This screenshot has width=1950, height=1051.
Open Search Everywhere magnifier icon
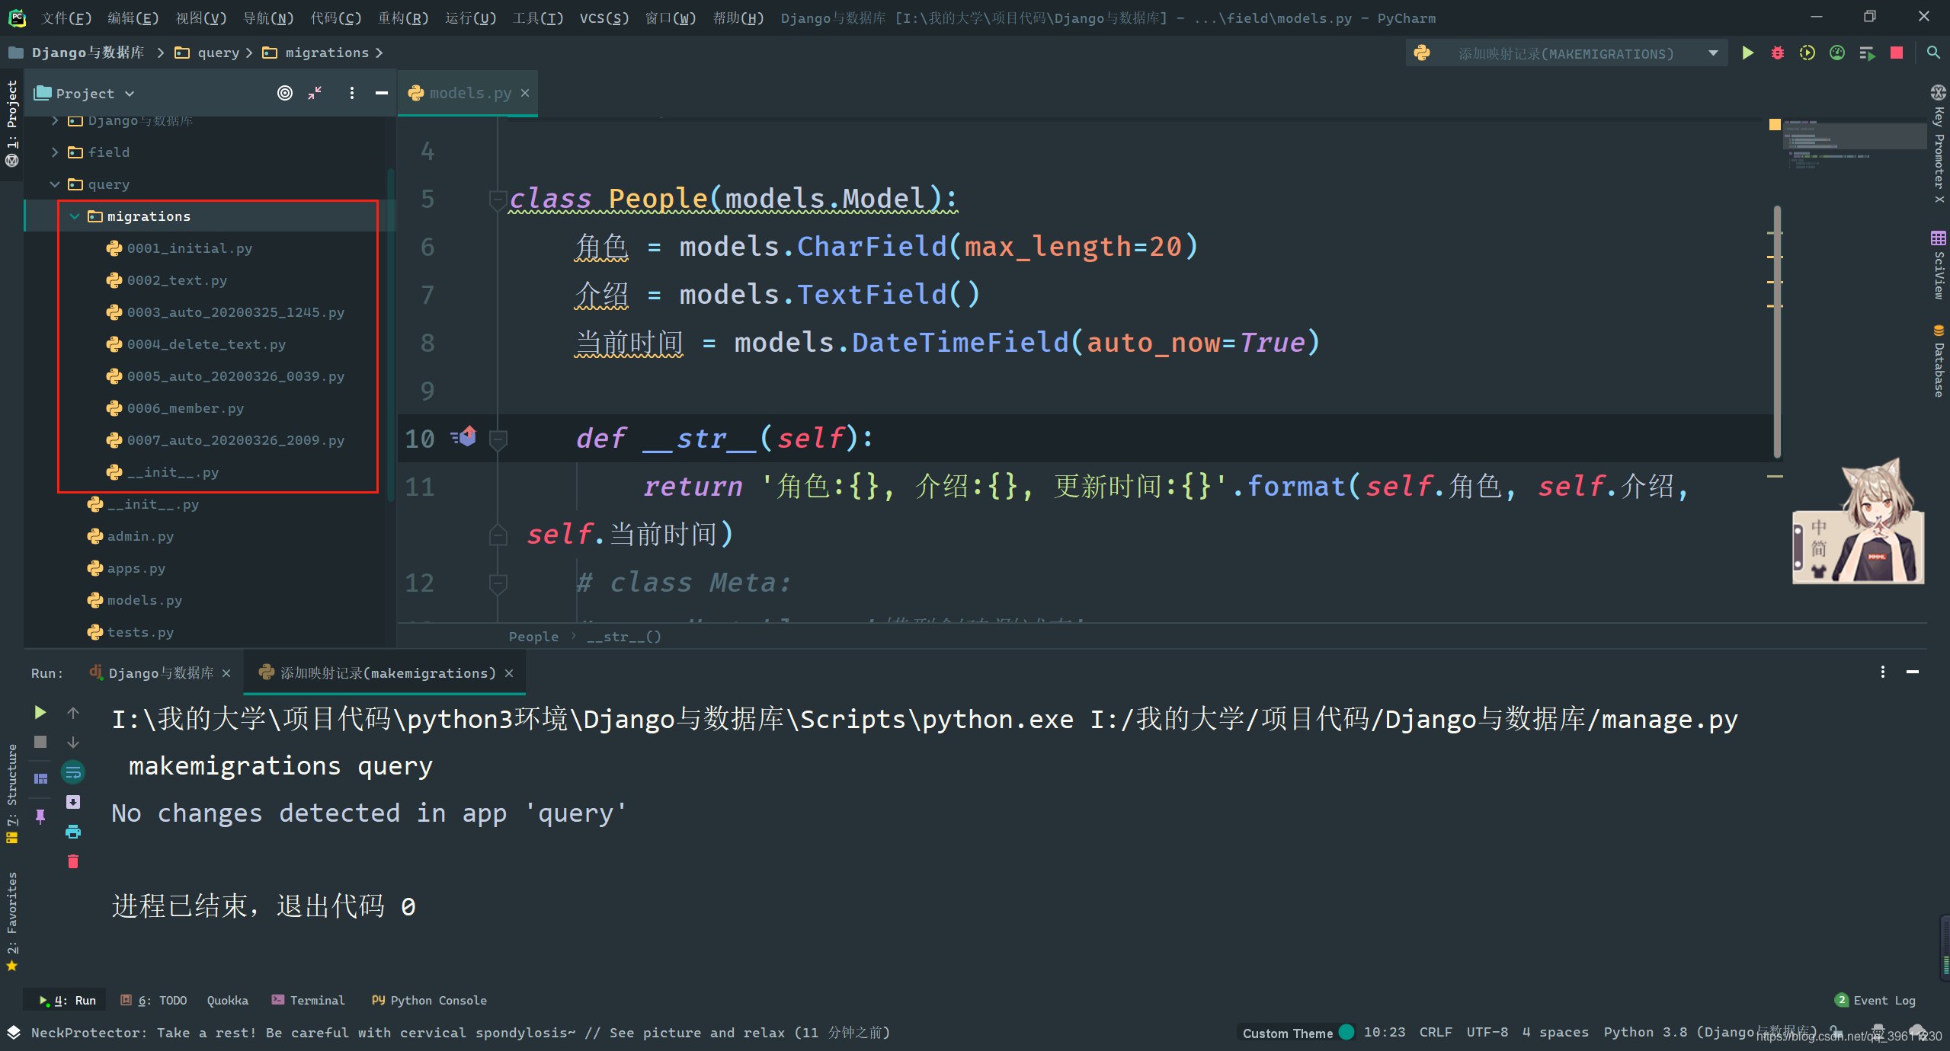[1933, 53]
